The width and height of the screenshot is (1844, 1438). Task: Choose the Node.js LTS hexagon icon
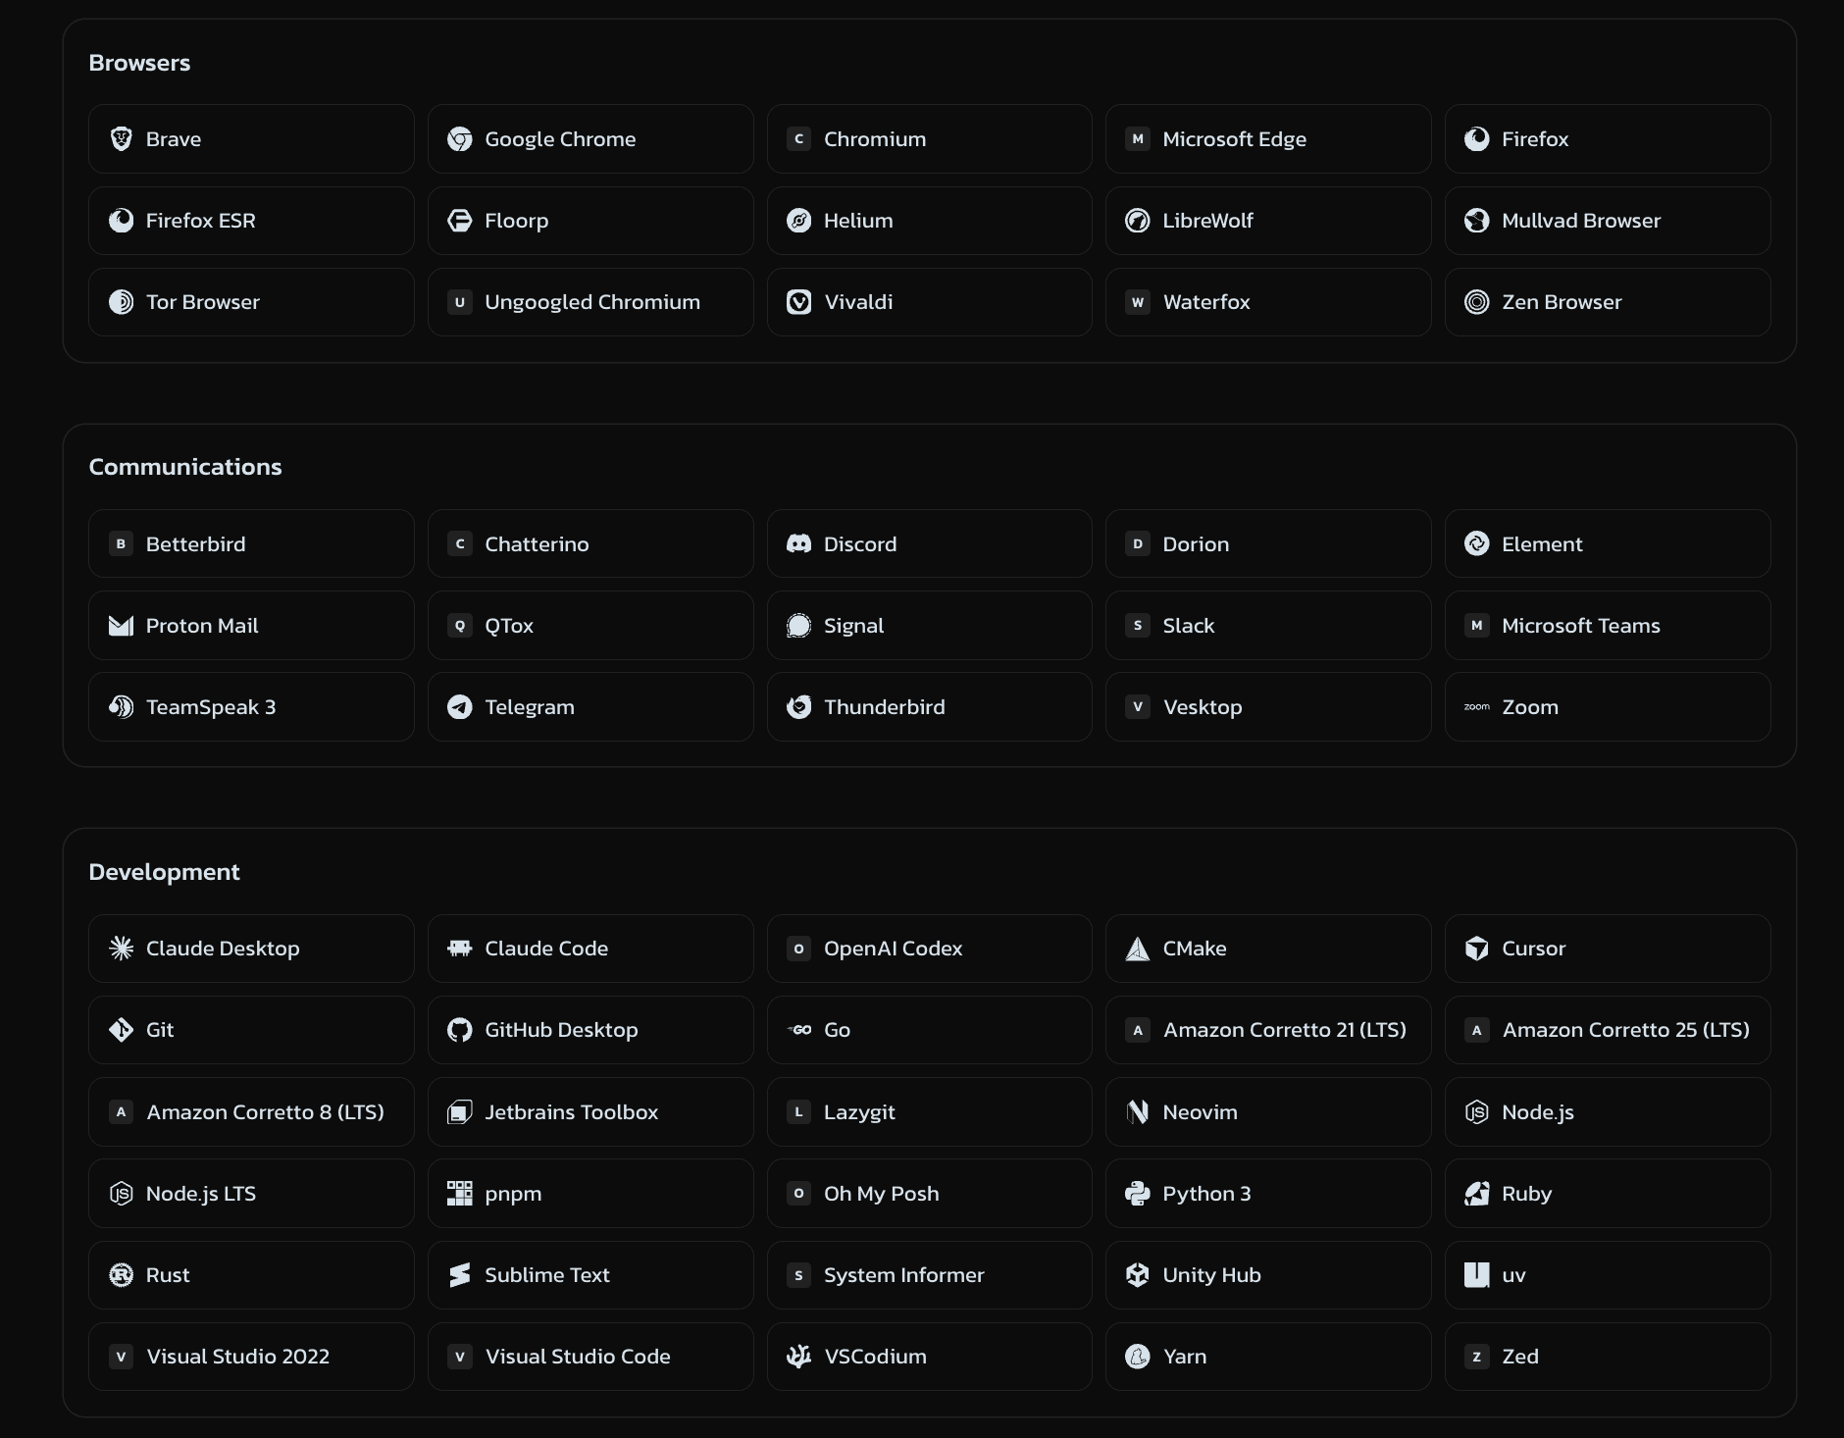pyautogui.click(x=121, y=1194)
